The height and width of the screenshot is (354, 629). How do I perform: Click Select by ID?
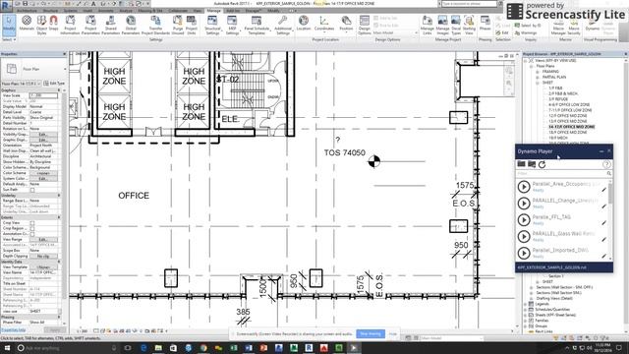(x=528, y=26)
